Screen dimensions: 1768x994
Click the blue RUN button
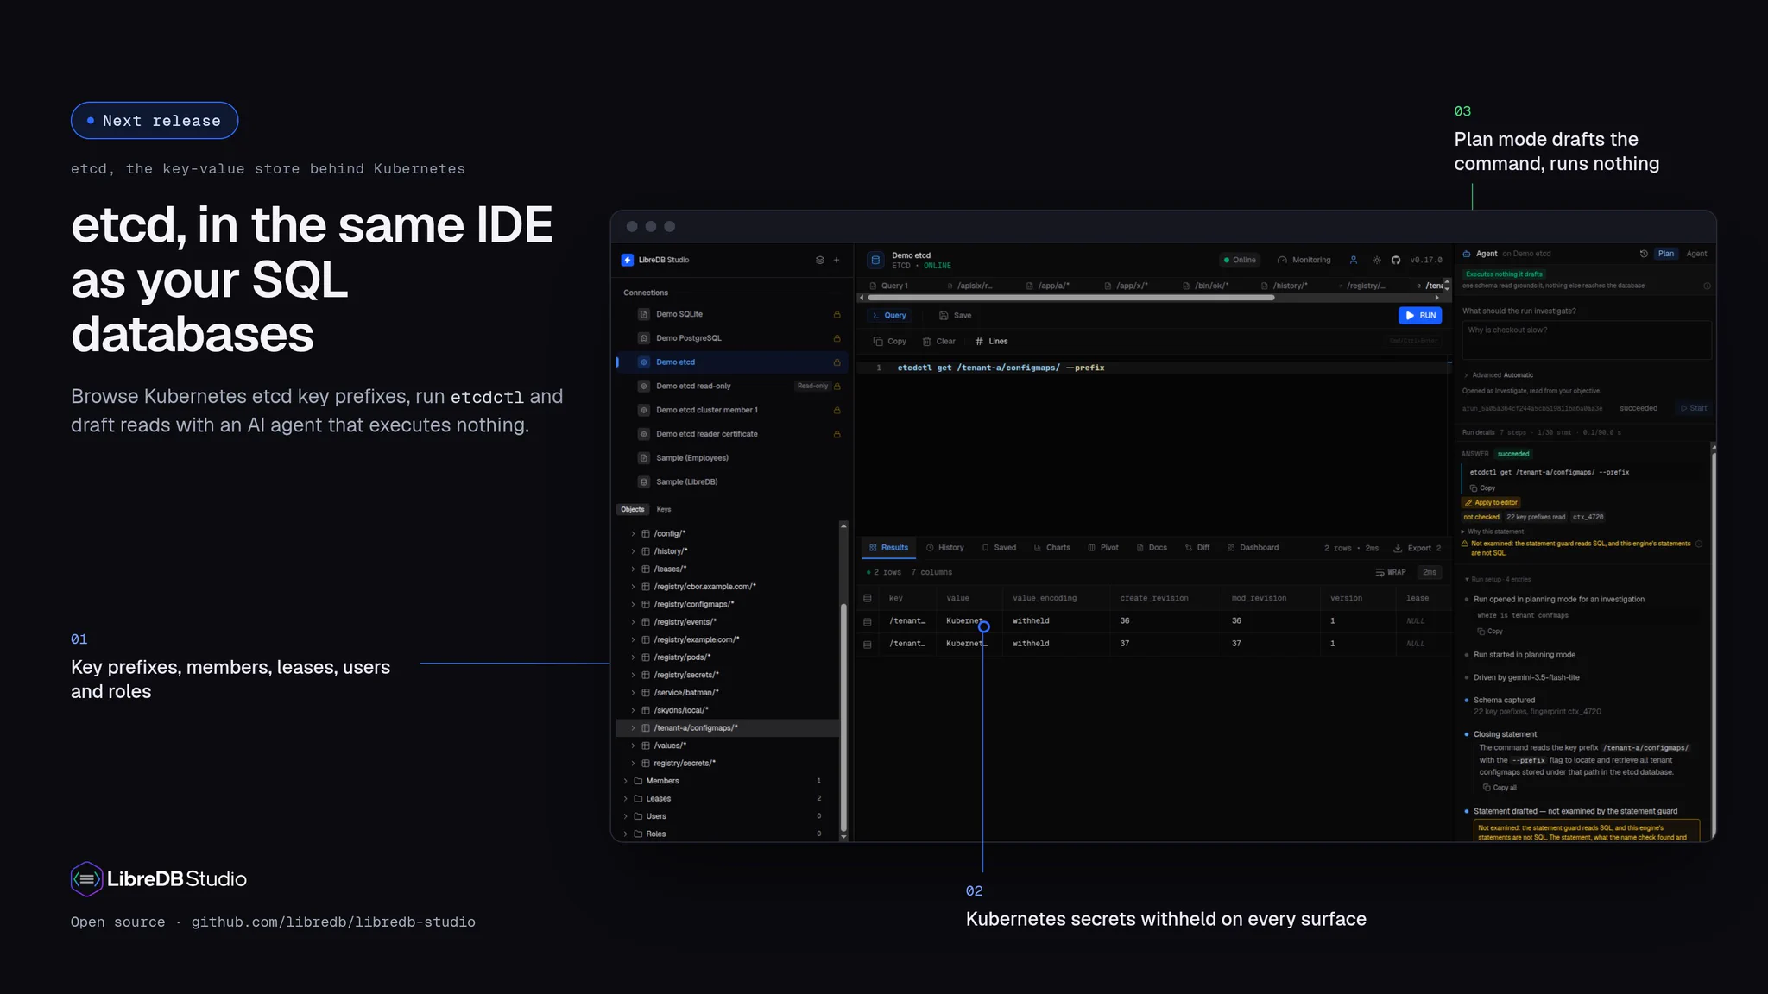1420,316
